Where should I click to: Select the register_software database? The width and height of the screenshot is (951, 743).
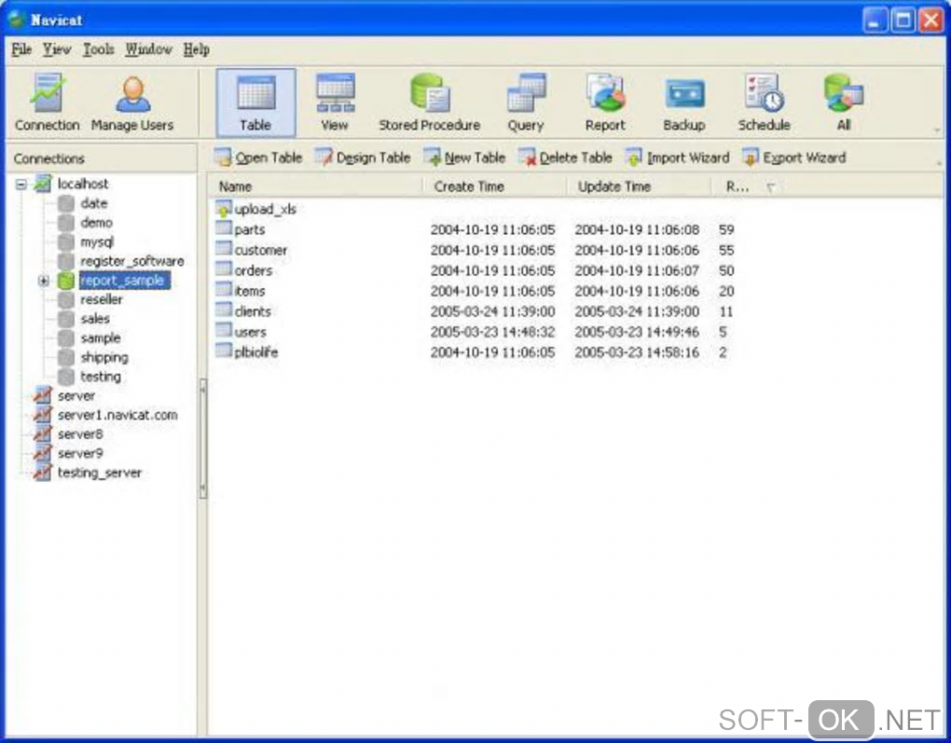pyautogui.click(x=132, y=261)
